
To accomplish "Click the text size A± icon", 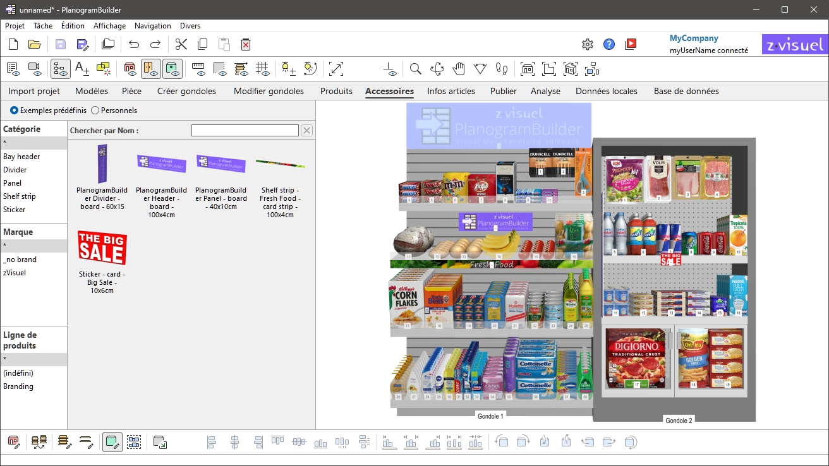I will tap(82, 68).
